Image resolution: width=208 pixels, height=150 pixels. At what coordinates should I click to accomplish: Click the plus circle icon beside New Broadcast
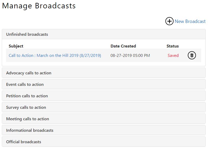click(169, 21)
